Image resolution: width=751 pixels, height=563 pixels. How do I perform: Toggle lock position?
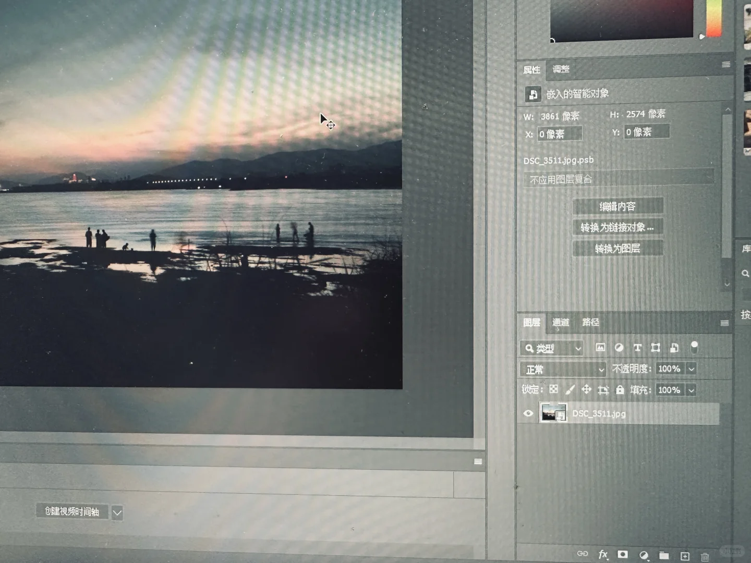click(x=586, y=389)
